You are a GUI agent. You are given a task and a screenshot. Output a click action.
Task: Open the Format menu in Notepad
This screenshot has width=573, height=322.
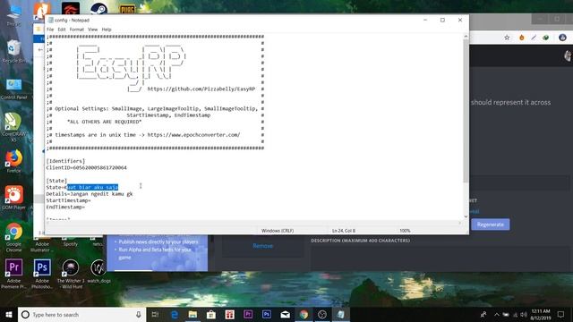[76, 30]
